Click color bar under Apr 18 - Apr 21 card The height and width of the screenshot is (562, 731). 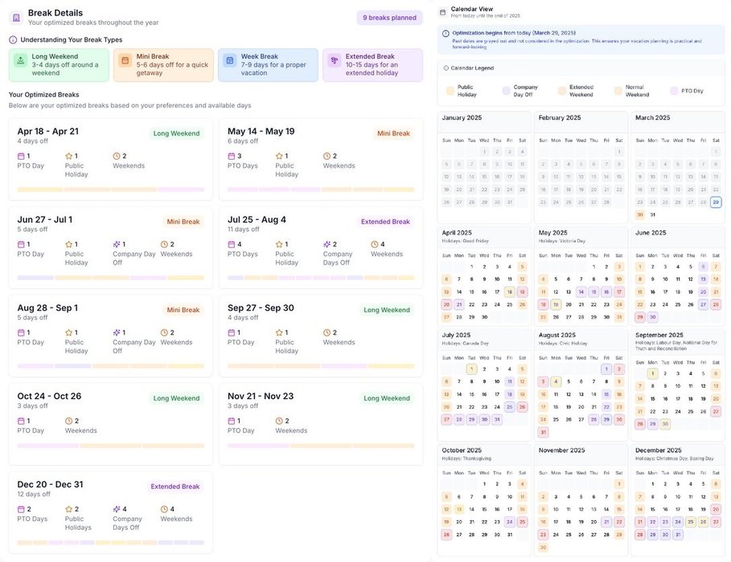click(110, 189)
